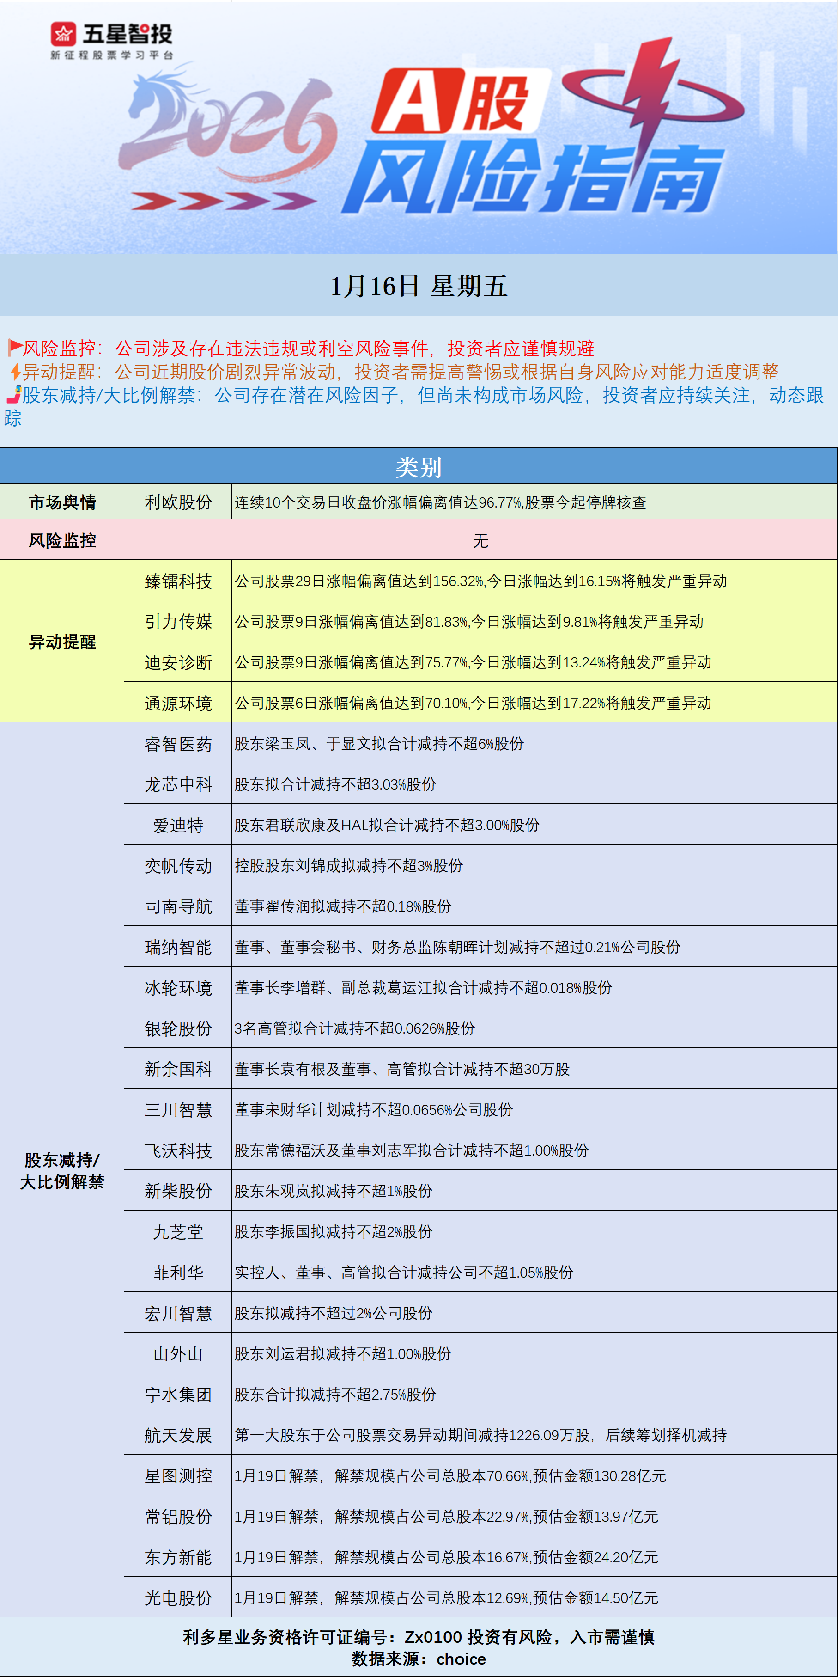
Task: Click the 引力传媒 description with 81.83% deviation
Action: coord(469,622)
